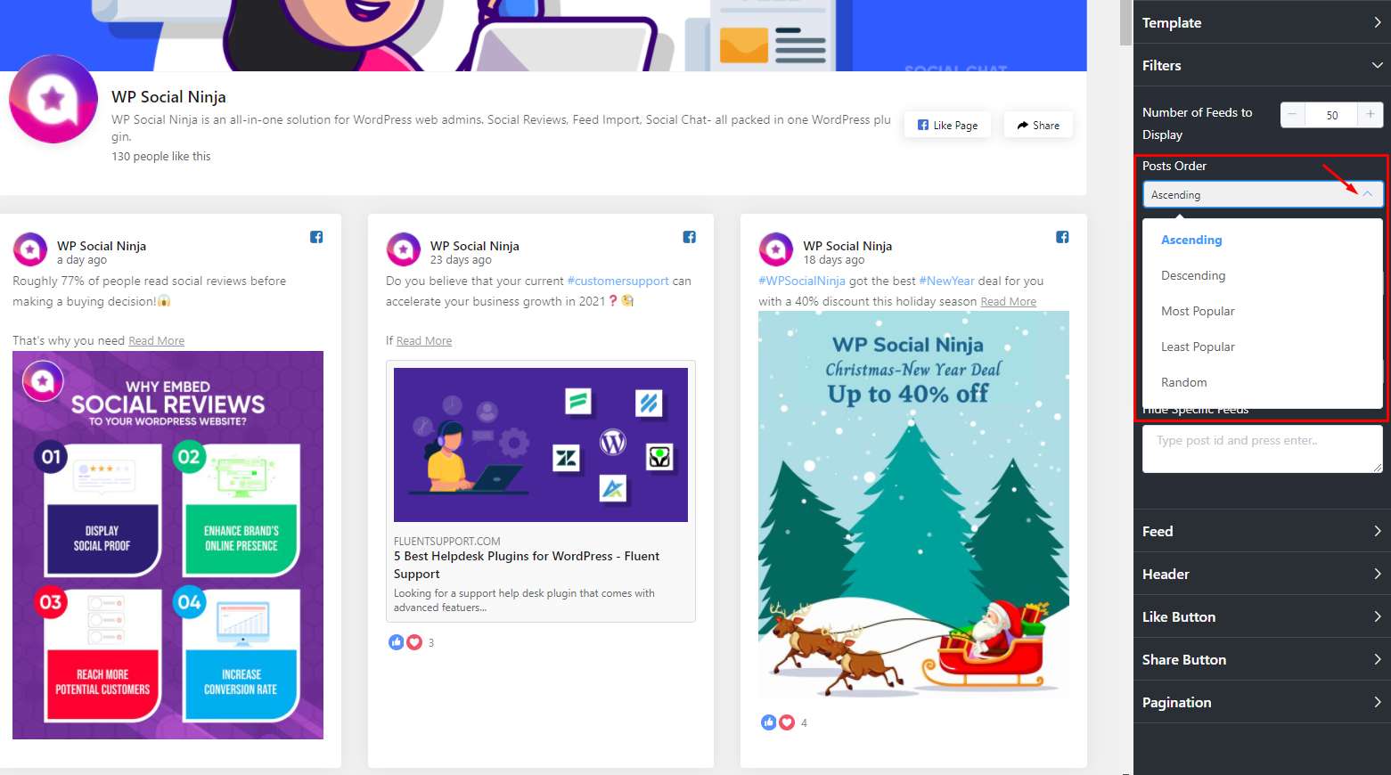Expand the Pagination section
1391x775 pixels.
pos(1262,702)
